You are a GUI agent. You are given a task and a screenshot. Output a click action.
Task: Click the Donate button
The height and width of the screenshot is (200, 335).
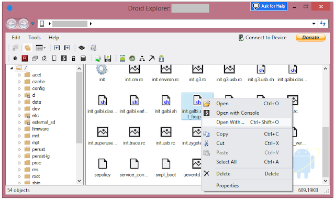(x=310, y=38)
